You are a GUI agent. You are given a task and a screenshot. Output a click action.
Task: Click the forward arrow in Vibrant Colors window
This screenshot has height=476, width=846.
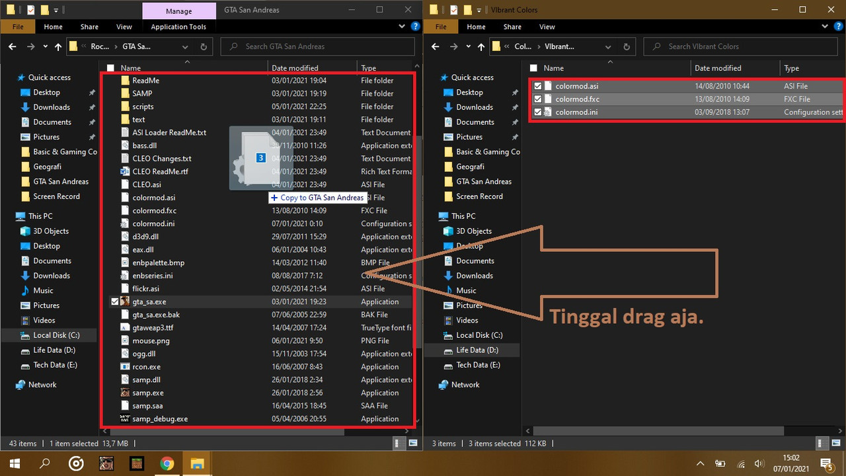453,47
